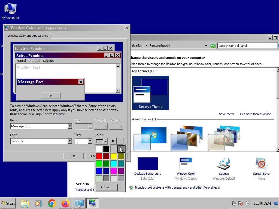This screenshot has width=279, height=209.
Task: Click the Search Control Panel field
Action: 247,46
